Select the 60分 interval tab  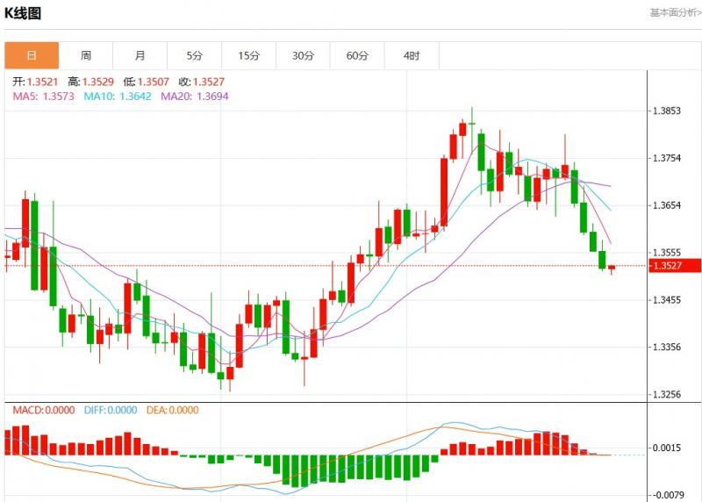pos(358,55)
